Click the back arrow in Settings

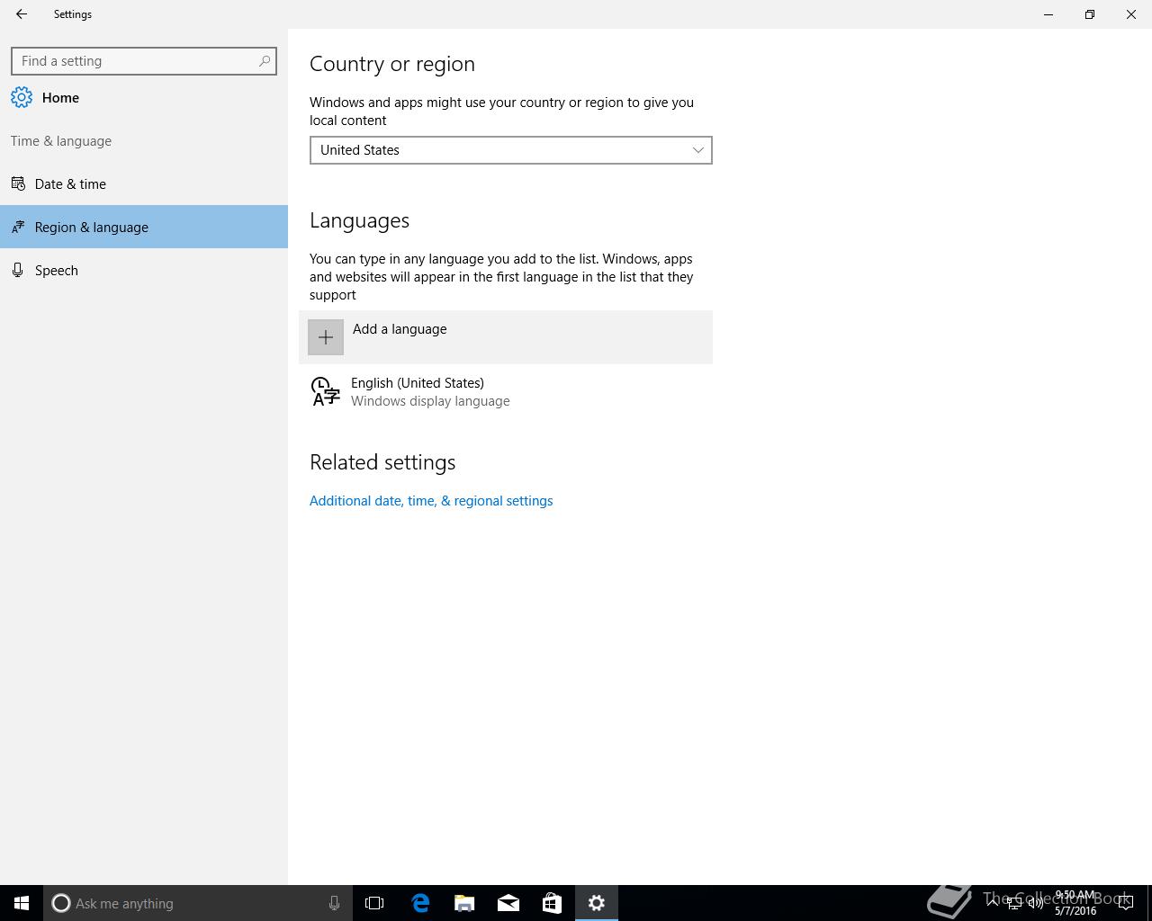(22, 14)
